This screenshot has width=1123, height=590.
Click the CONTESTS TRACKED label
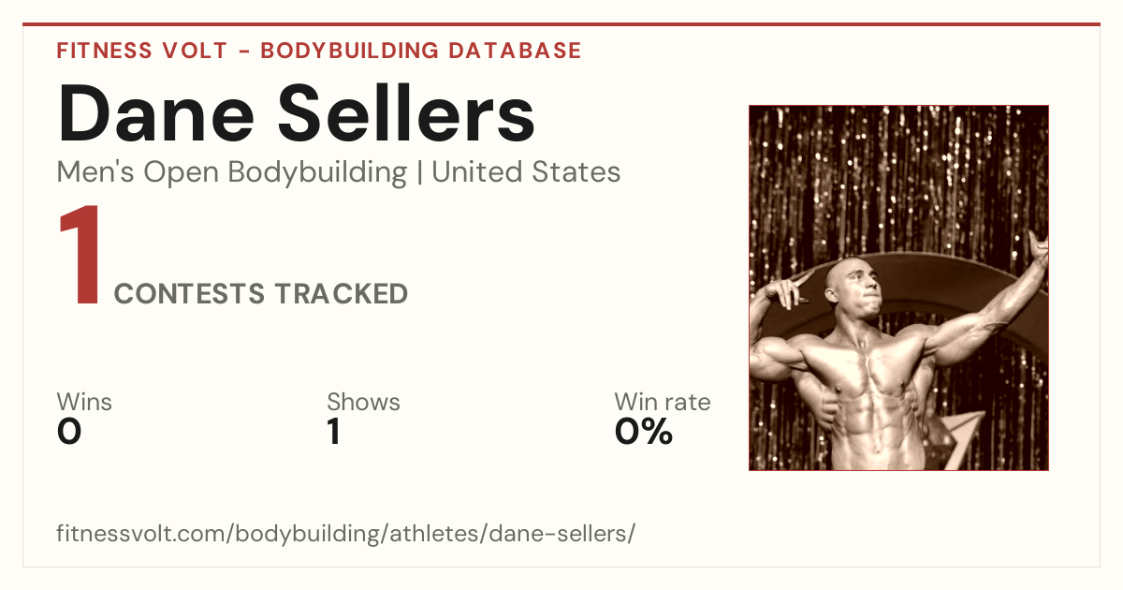click(x=261, y=294)
